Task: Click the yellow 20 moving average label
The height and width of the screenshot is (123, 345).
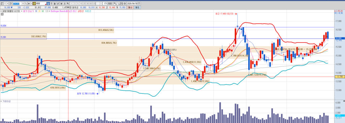Action: [x=39, y=11]
